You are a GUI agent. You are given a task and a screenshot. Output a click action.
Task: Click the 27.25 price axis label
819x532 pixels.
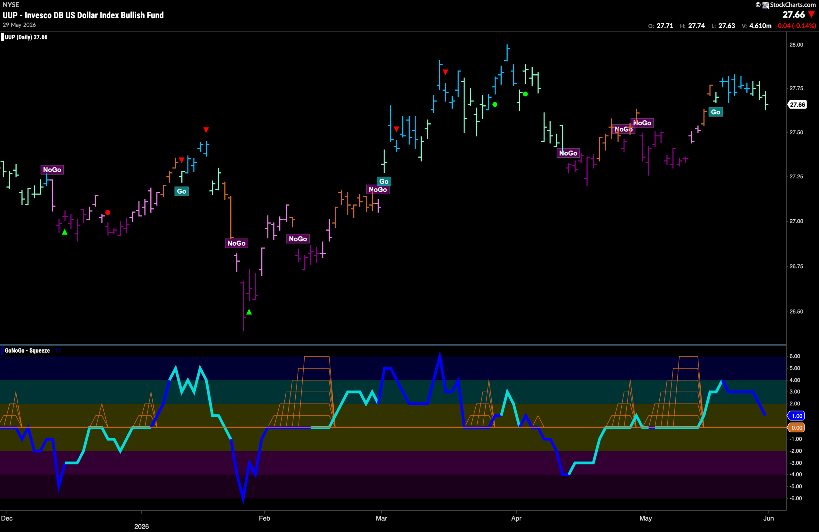[x=796, y=176]
